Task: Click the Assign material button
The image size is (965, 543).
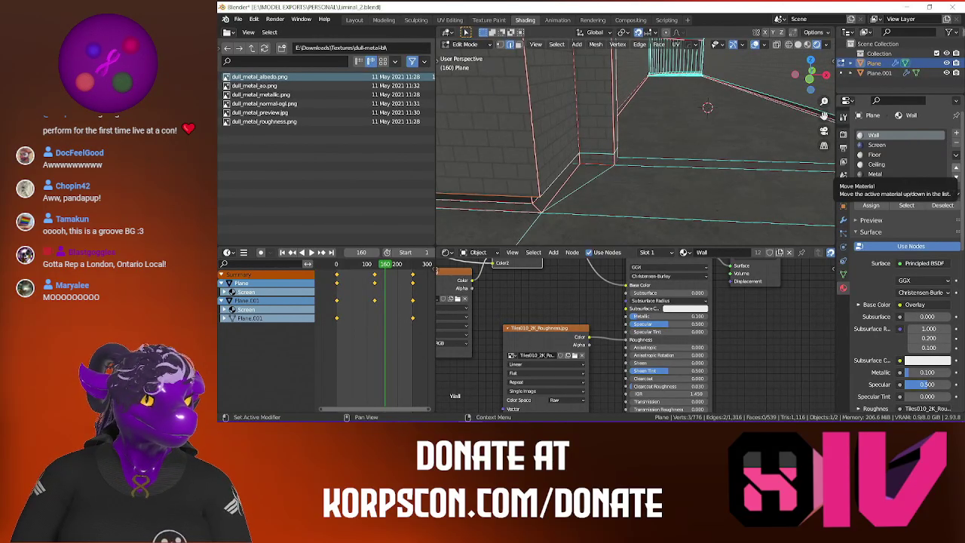Action: pos(871,206)
